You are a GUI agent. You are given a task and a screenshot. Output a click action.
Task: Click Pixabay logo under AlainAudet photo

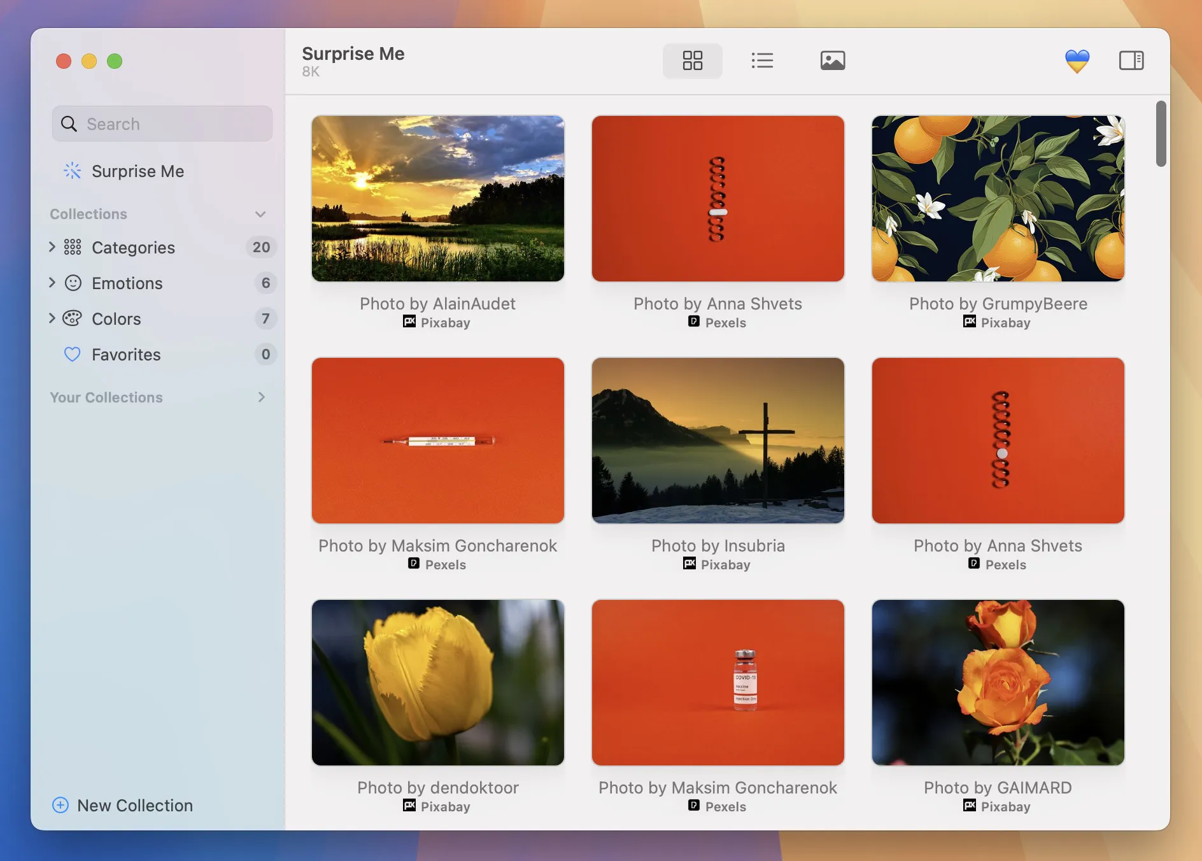coord(409,322)
